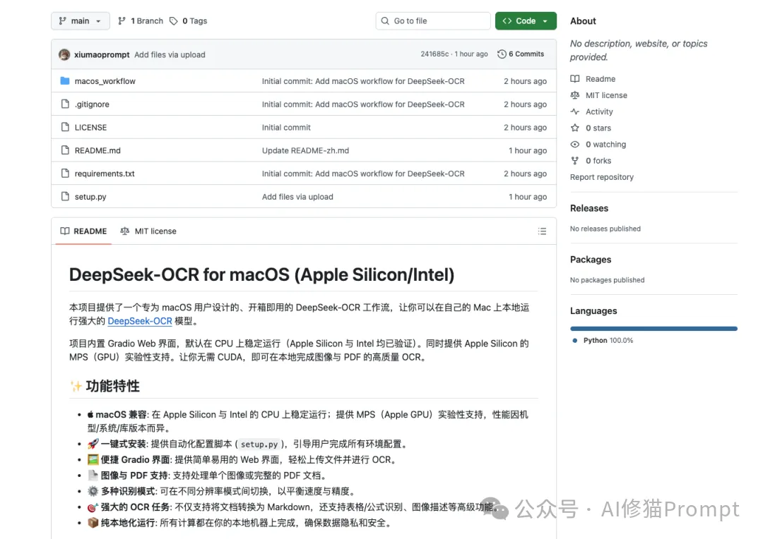Open the DeepSeek-OCR link in the README

[139, 321]
